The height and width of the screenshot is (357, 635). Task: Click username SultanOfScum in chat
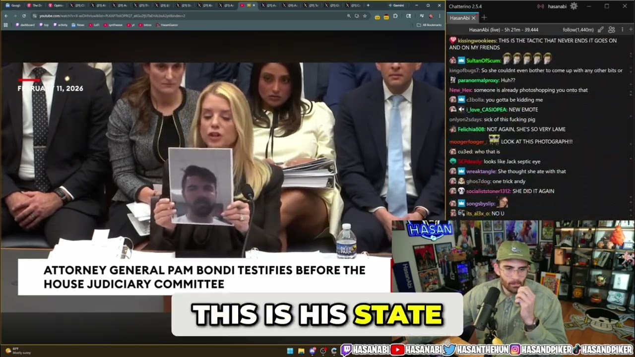coord(483,60)
